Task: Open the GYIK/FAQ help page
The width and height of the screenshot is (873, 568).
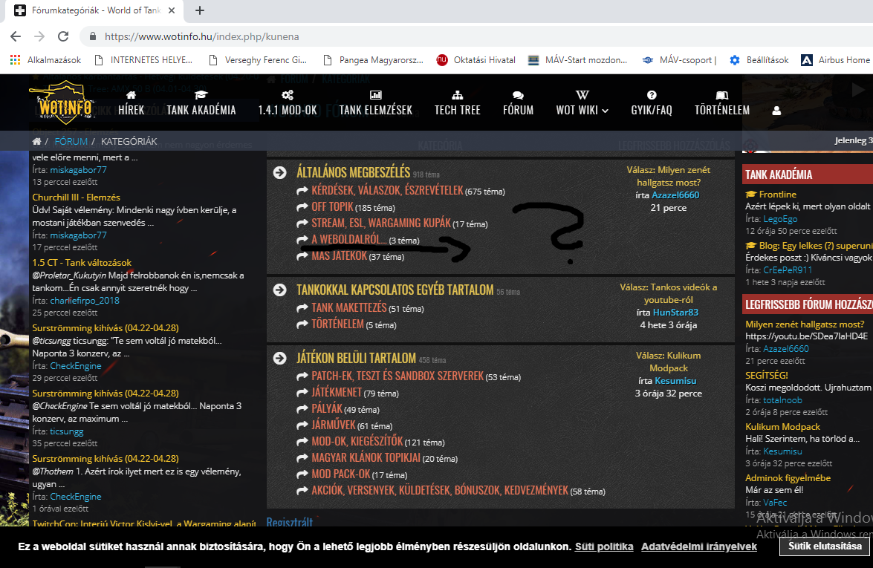Action: (652, 103)
